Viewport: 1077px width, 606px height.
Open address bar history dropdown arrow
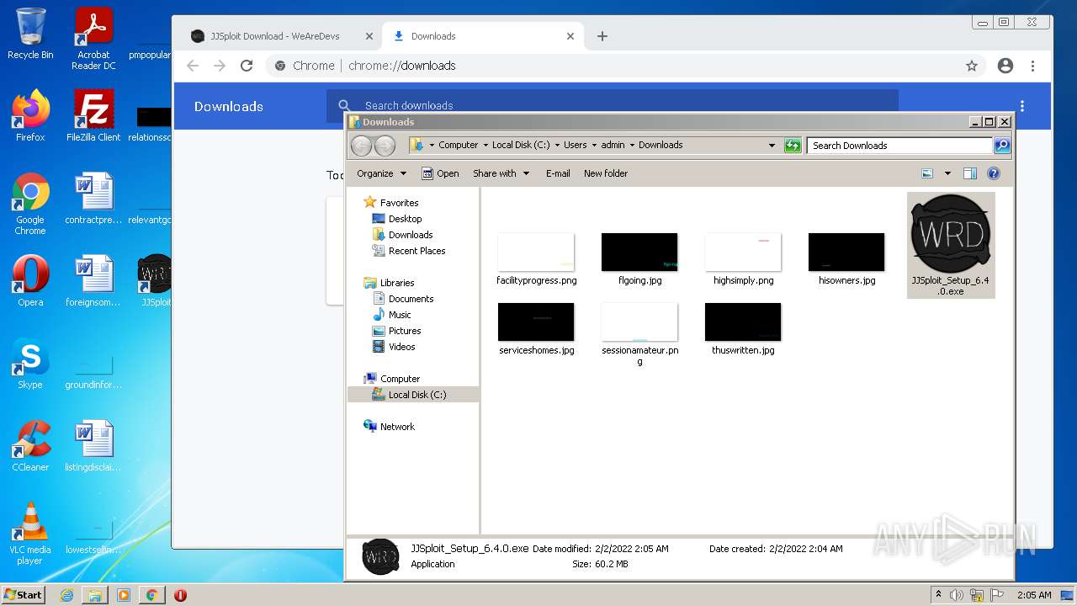(x=772, y=146)
